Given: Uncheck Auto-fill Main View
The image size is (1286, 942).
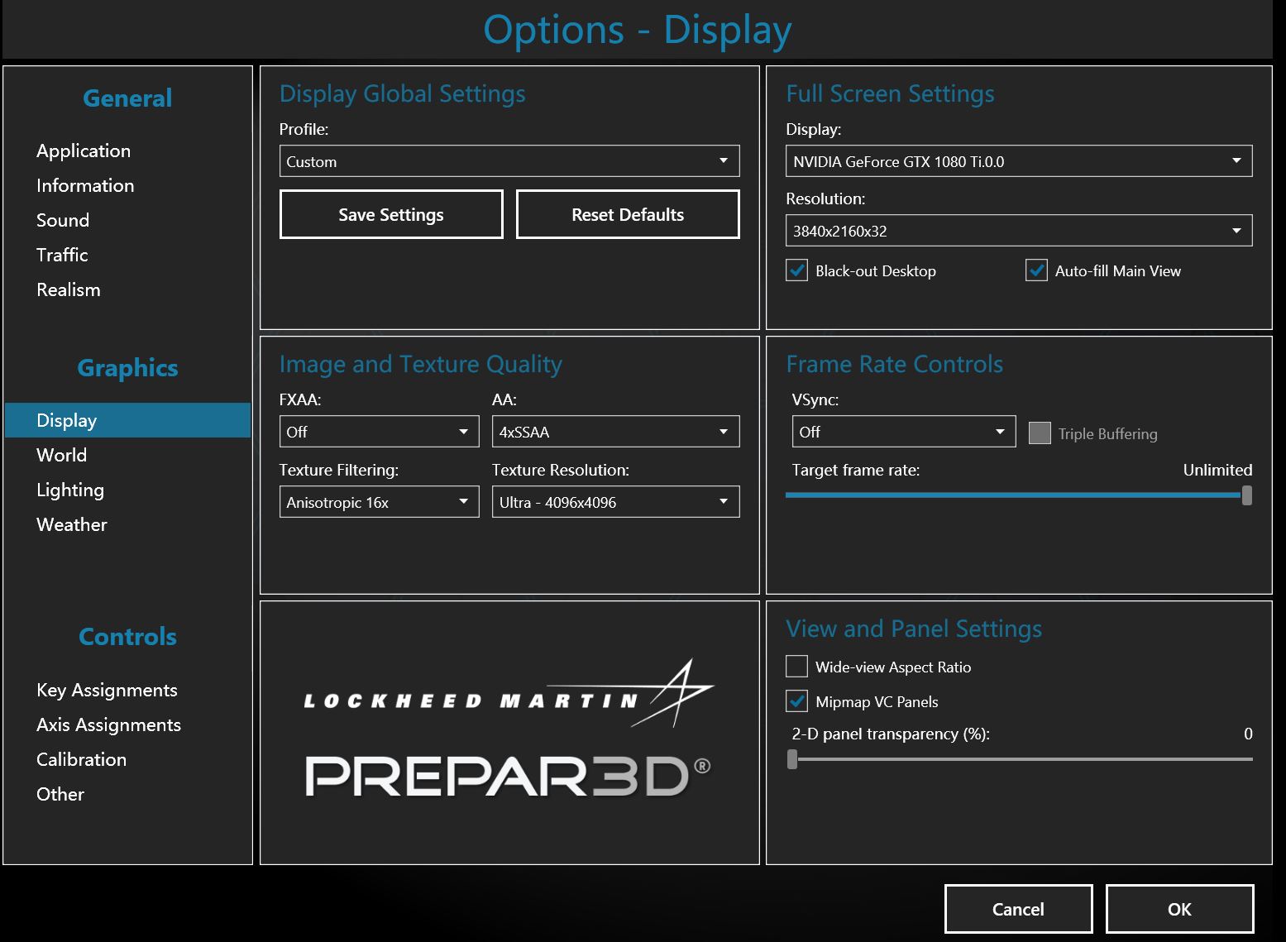Looking at the screenshot, I should (x=1036, y=270).
